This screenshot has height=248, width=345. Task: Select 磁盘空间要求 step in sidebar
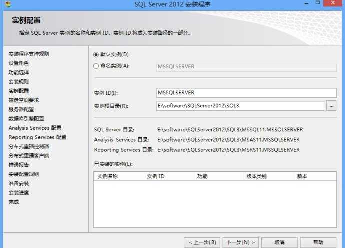pyautogui.click(x=24, y=100)
